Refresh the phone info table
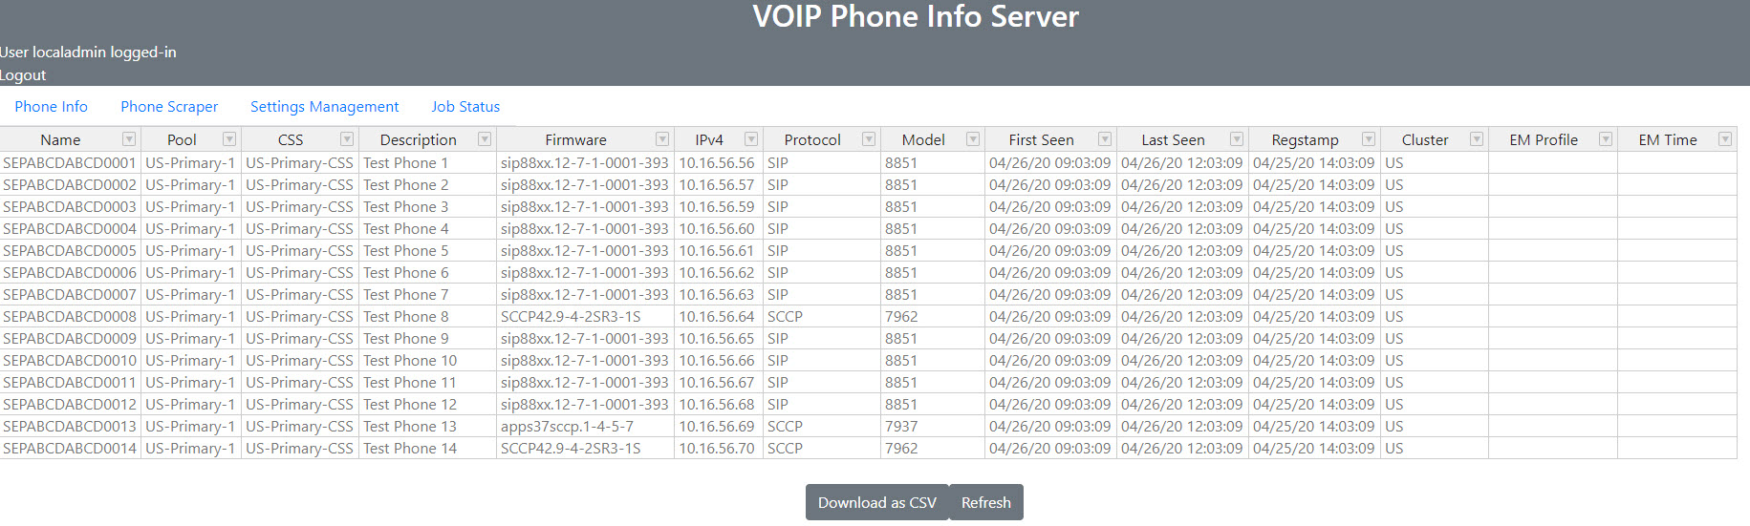Viewport: 1750px width, 526px height. click(x=985, y=503)
